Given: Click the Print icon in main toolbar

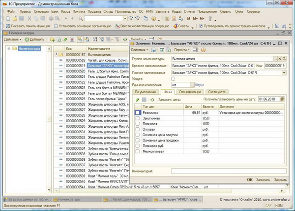Looking at the screenshot, I should click(x=51, y=18).
